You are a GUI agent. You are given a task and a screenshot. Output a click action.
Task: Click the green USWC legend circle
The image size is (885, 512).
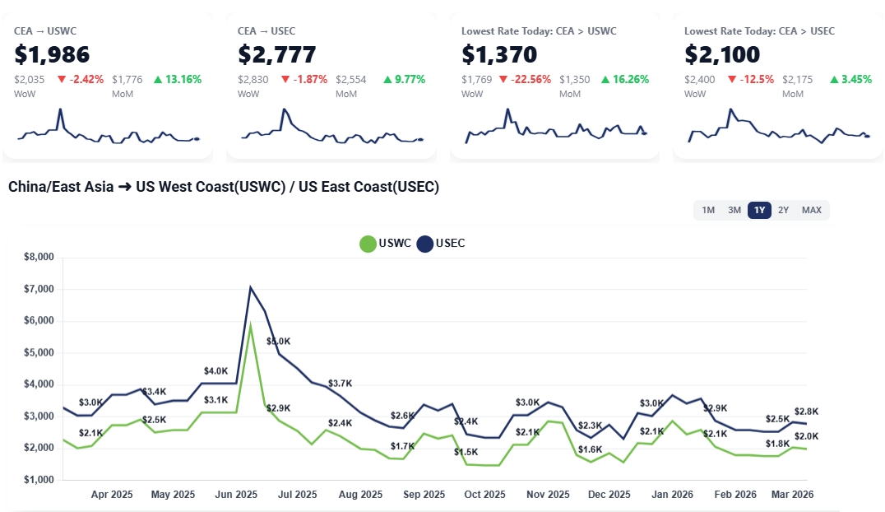[368, 244]
